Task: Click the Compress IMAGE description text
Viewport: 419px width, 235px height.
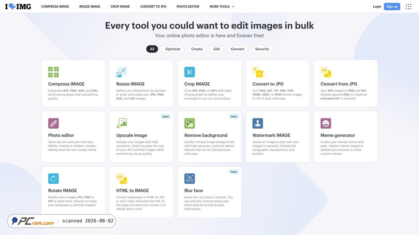Action: (x=73, y=95)
